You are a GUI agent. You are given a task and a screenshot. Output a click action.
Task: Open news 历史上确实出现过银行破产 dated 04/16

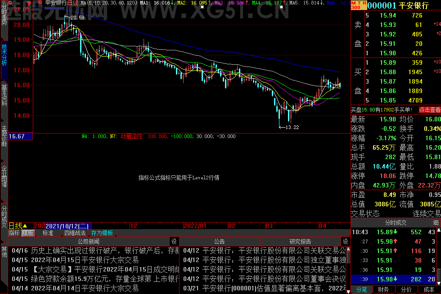pyautogui.click(x=95, y=250)
